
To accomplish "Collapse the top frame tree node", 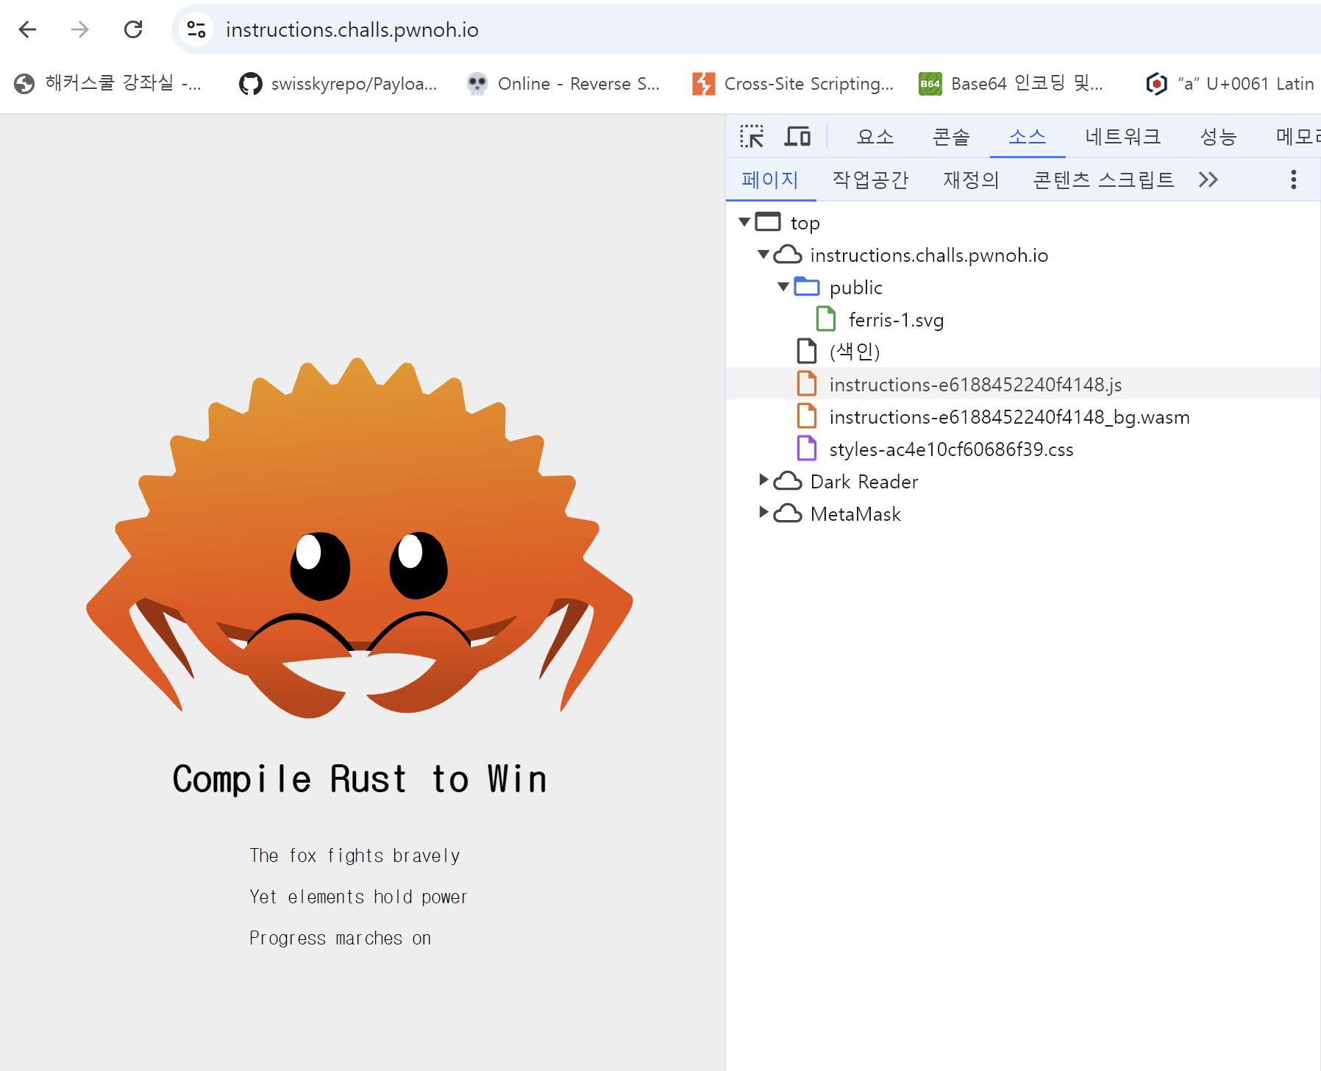I will (x=744, y=221).
